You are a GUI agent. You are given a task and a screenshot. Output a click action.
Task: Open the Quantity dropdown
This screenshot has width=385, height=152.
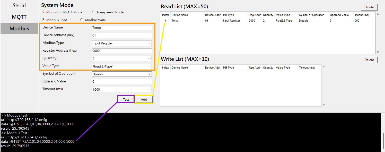pyautogui.click(x=122, y=59)
